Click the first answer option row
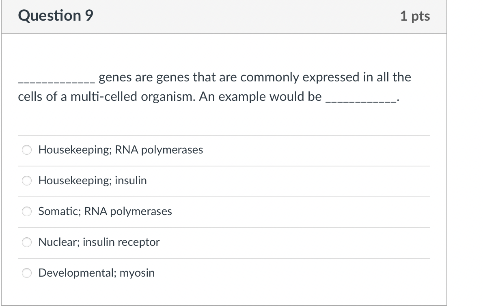483x307 pixels. [x=223, y=150]
